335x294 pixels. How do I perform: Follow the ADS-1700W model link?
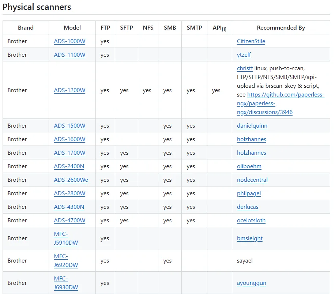69,153
